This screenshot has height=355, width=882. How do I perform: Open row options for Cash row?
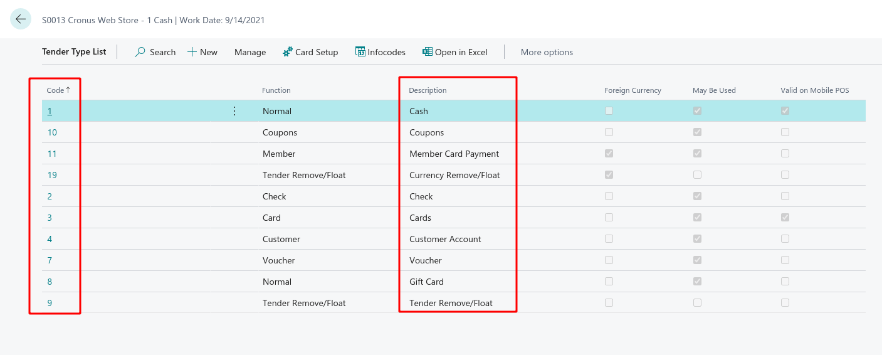click(234, 111)
